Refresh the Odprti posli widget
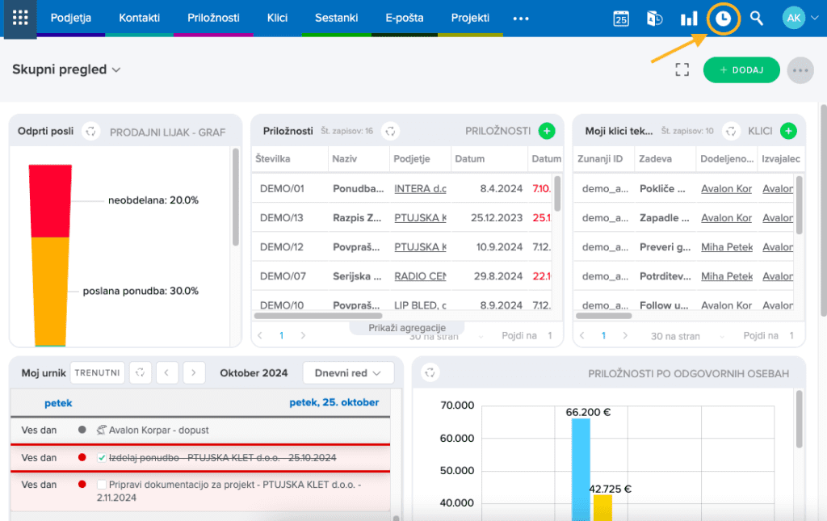 (91, 132)
